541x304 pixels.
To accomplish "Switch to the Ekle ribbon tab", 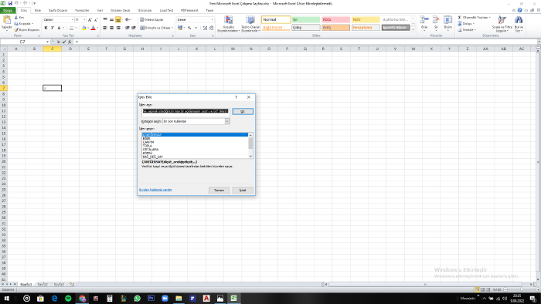I will [x=38, y=10].
